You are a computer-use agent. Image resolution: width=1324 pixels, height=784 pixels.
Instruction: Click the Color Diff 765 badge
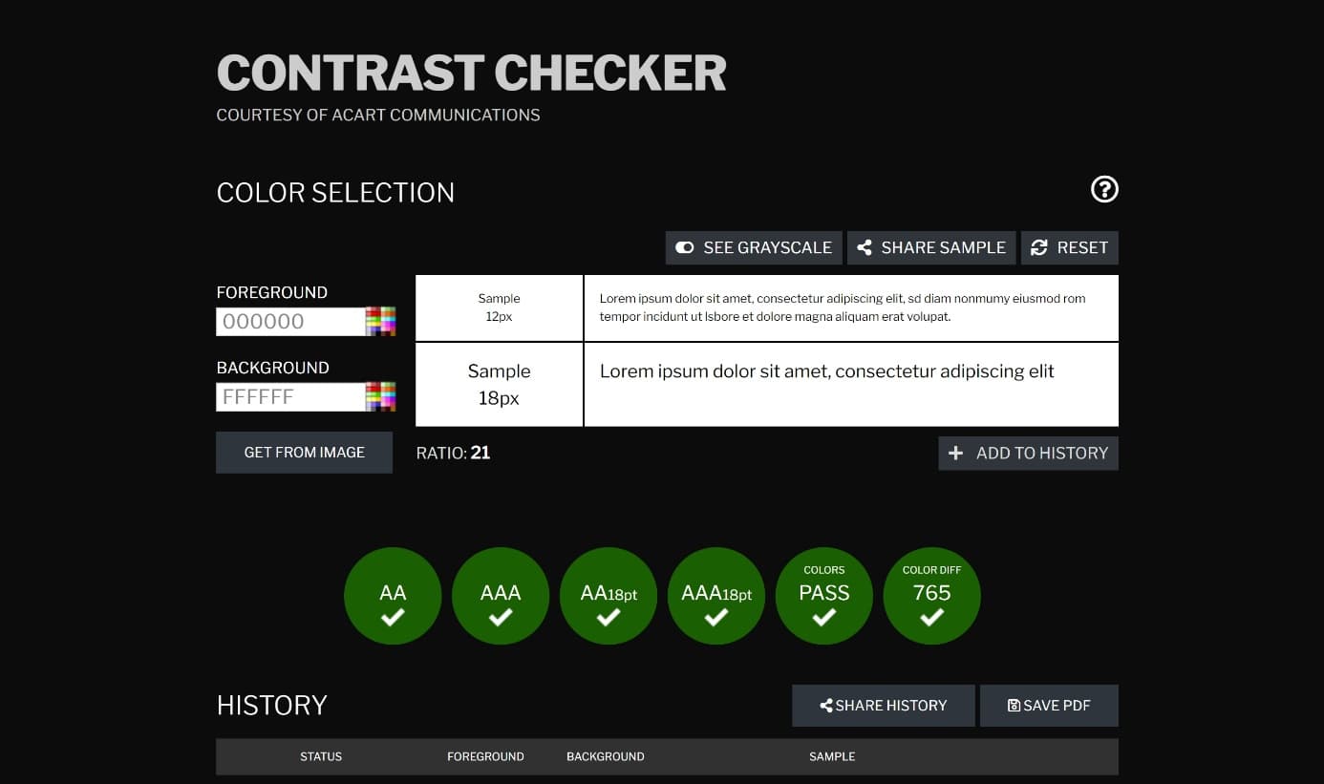point(932,595)
